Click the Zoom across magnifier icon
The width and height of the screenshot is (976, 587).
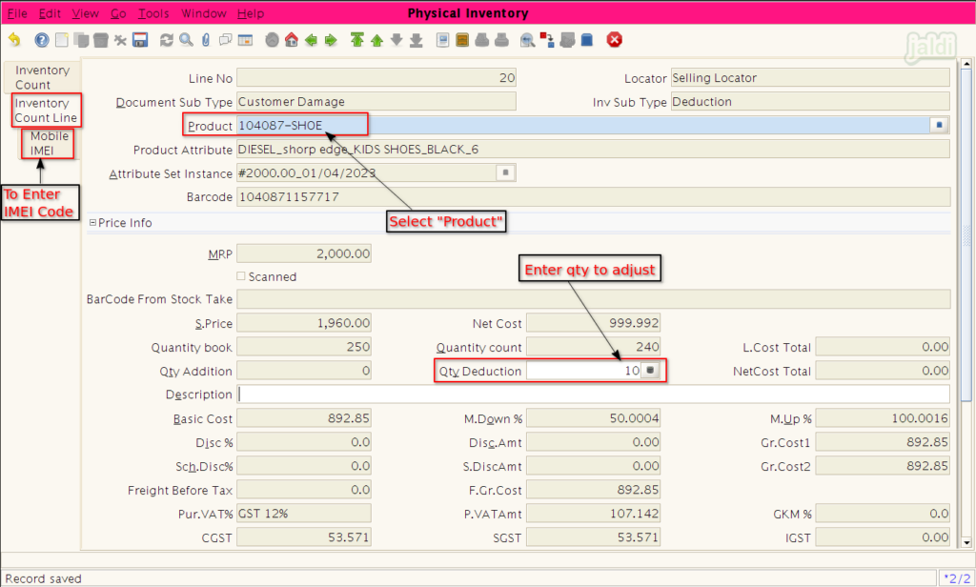[x=527, y=40]
